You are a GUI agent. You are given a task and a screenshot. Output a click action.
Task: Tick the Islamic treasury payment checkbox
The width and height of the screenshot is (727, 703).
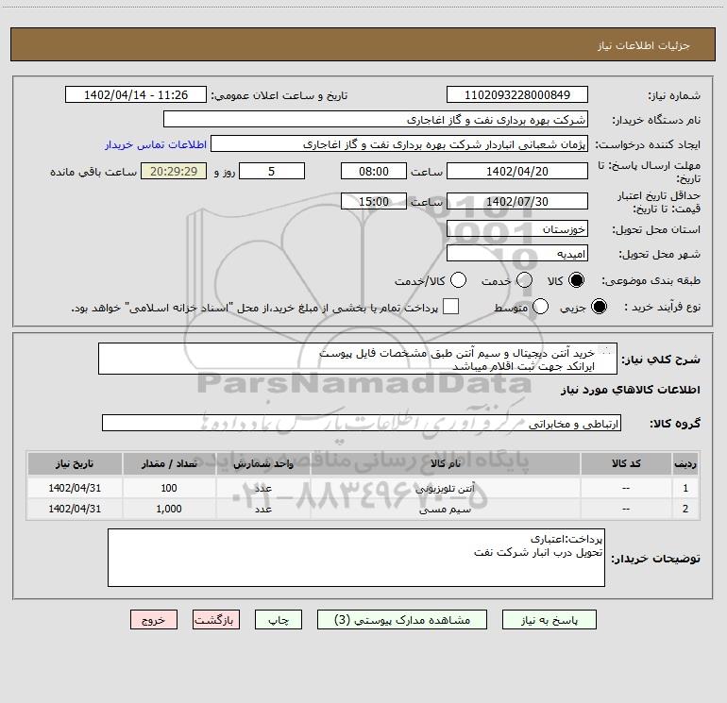coord(450,307)
